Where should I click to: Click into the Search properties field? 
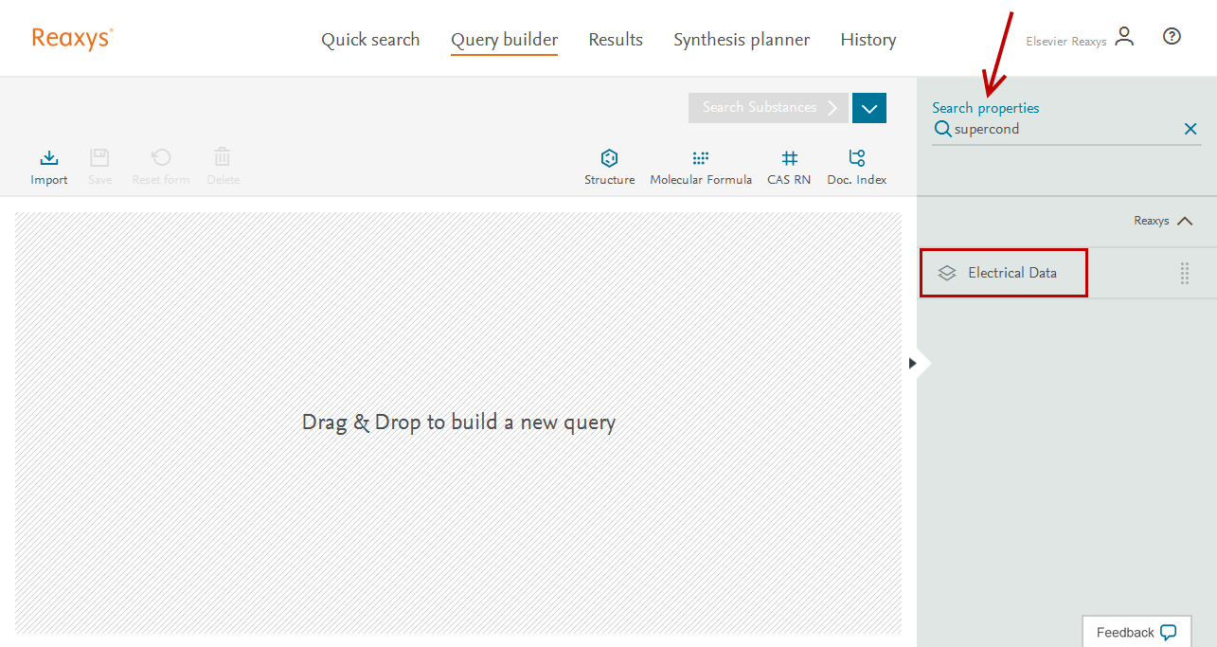(1061, 129)
